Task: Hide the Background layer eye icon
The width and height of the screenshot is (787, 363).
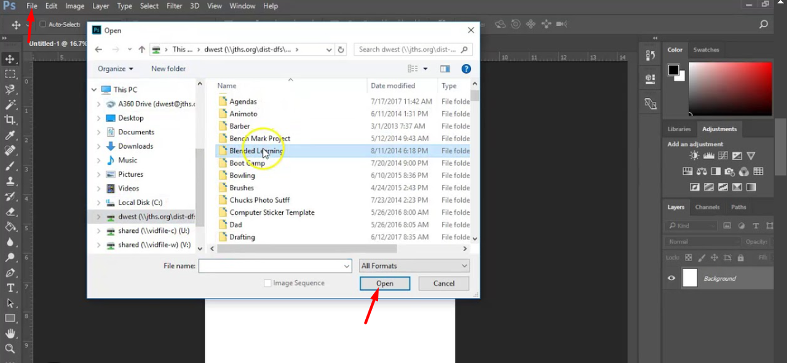Action: (671, 278)
